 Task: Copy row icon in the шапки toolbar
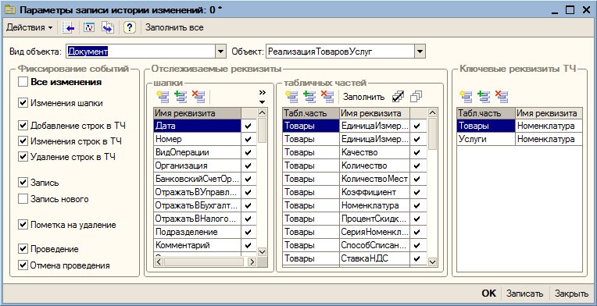coord(180,97)
